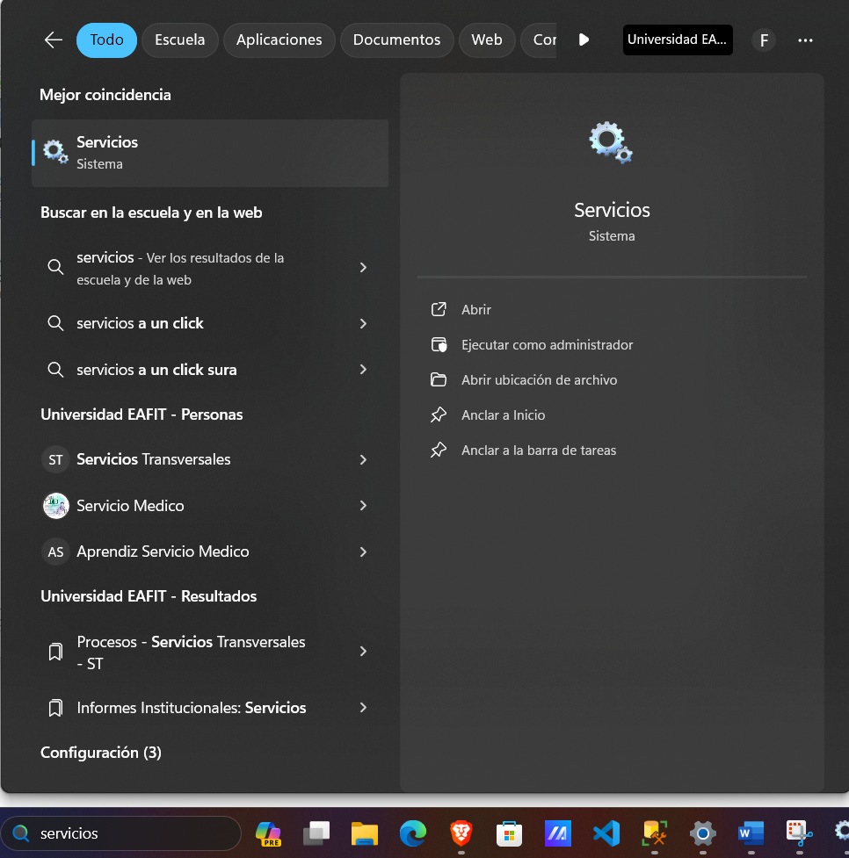Screen dimensions: 849x858
Task: Open Visual Studio Code from taskbar
Action: pos(606,833)
